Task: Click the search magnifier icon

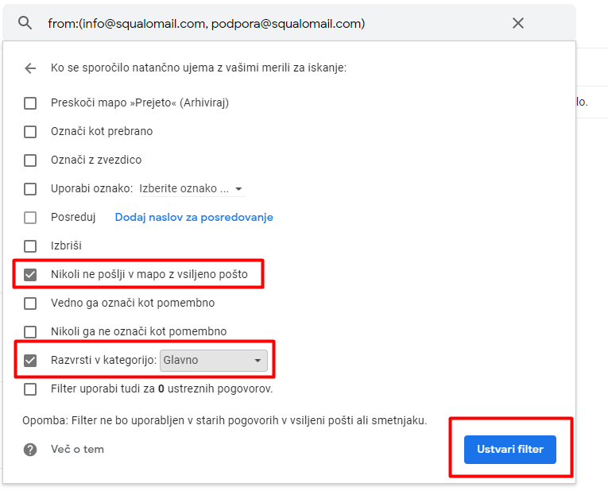Action: 25,23
